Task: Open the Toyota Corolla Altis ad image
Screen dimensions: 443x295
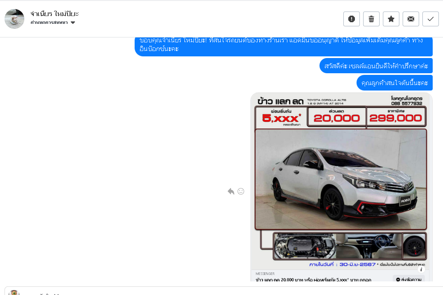Action: pos(341,181)
